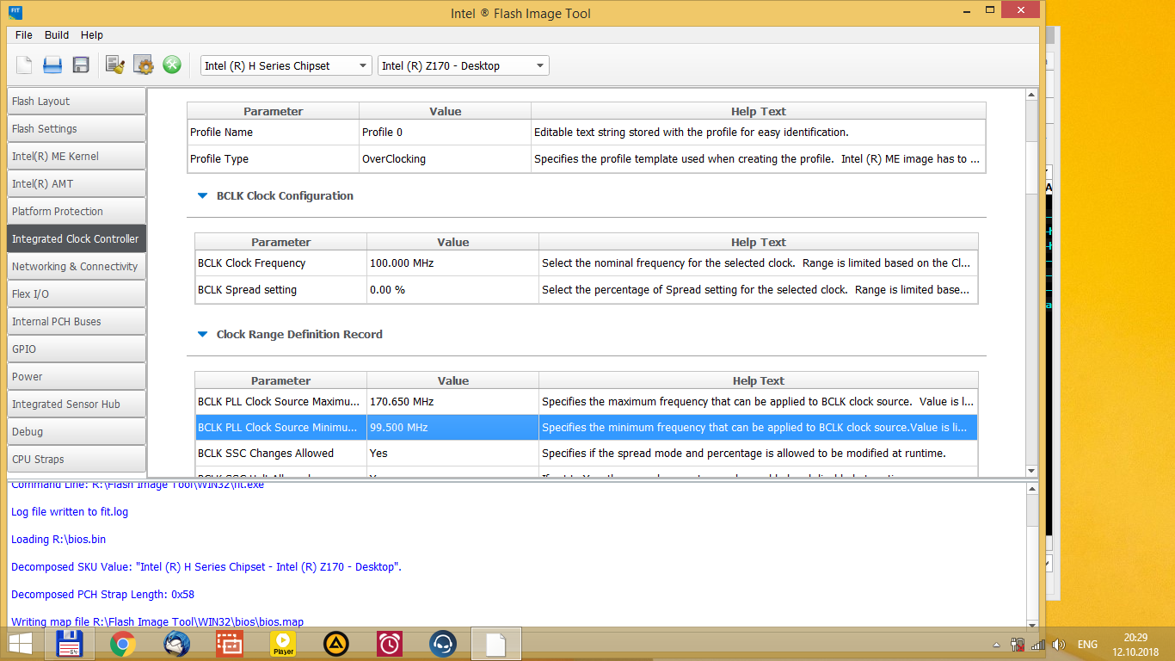1175x661 pixels.
Task: Edit the 99.500 MHz minimum frequency value
Action: [452, 428]
